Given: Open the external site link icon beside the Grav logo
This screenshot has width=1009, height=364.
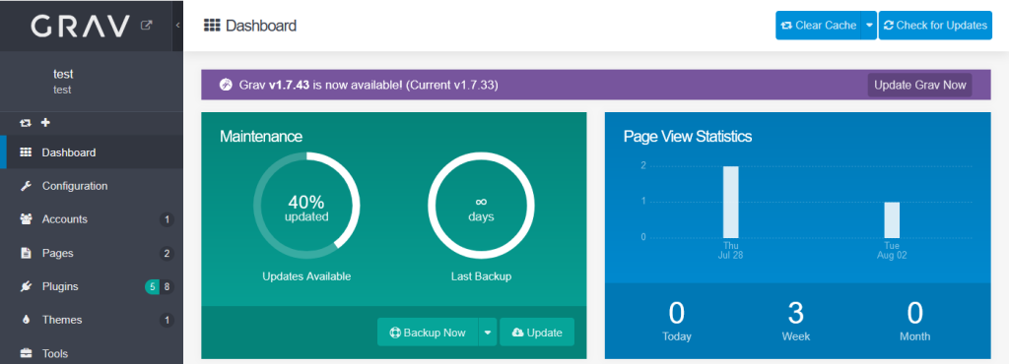Looking at the screenshot, I should 147,26.
